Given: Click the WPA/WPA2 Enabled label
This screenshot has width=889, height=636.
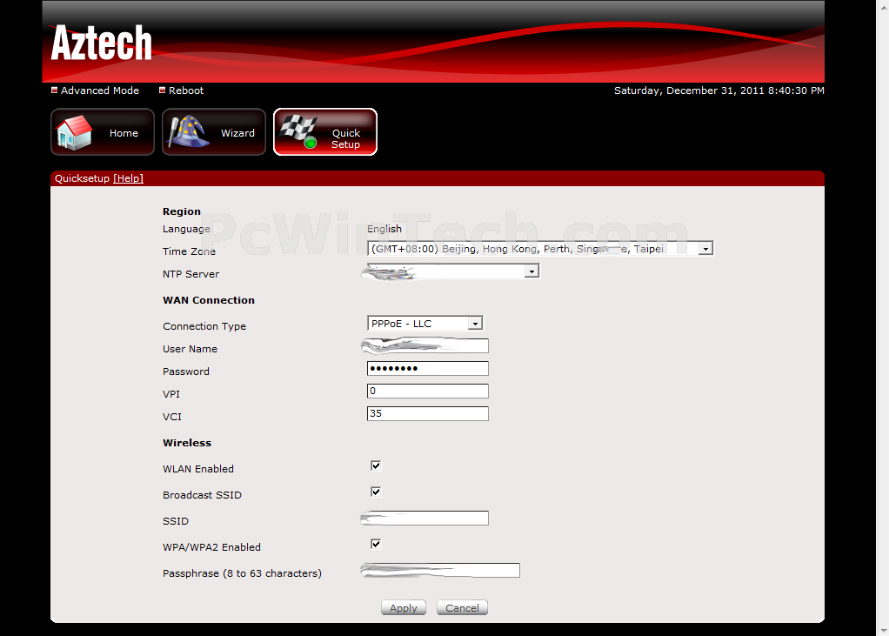Looking at the screenshot, I should (211, 547).
